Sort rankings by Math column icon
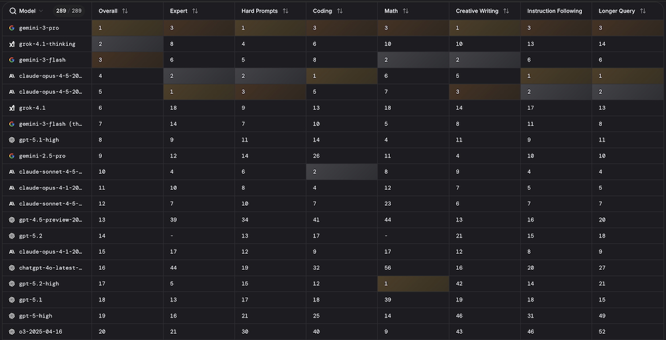 (x=405, y=11)
